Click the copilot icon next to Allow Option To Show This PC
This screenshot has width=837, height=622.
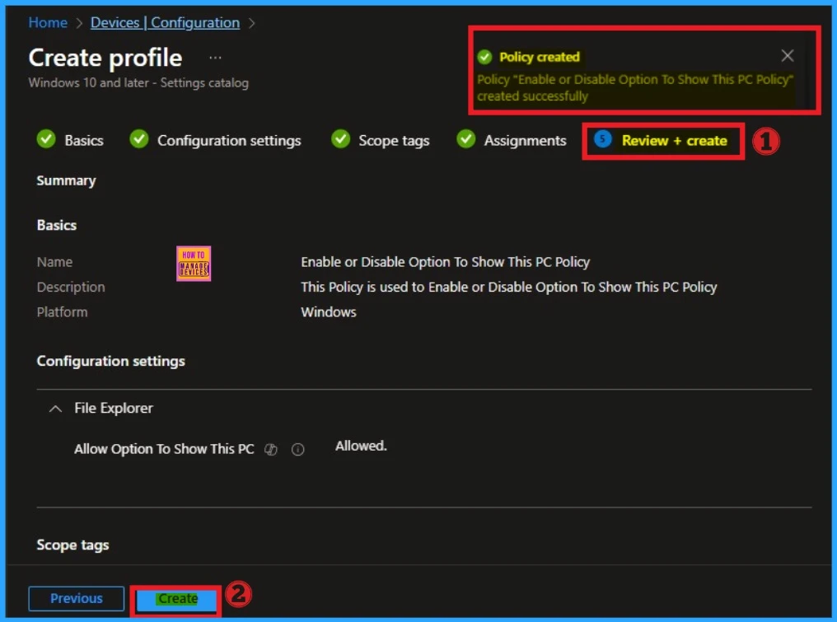coord(271,450)
